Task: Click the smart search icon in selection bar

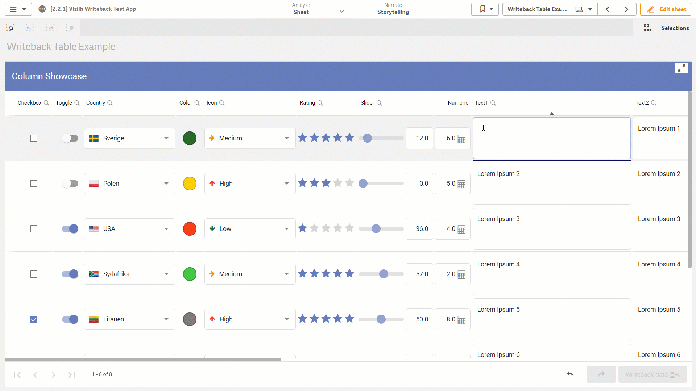Action: point(10,28)
